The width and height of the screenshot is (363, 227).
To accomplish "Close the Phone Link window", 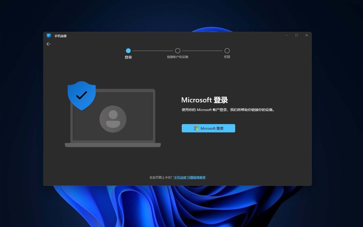I will pos(307,35).
